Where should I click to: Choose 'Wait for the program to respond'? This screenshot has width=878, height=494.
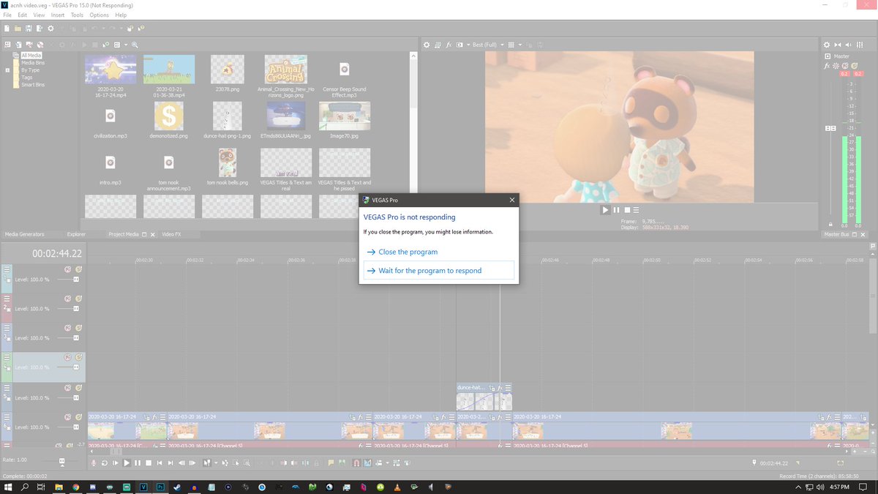click(439, 270)
